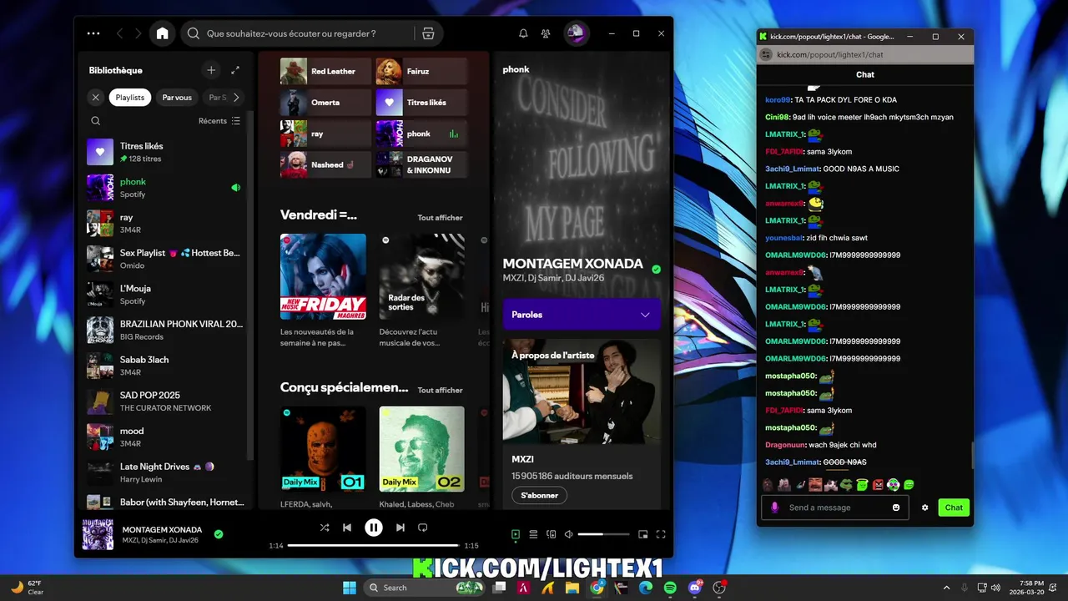Click Tout afficher for Vendredi section
Image resolution: width=1068 pixels, height=601 pixels.
pos(440,218)
